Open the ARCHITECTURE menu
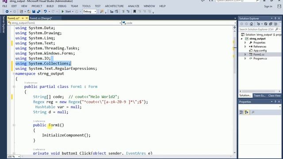Screen dimensions: 283x159 coord(114,6)
